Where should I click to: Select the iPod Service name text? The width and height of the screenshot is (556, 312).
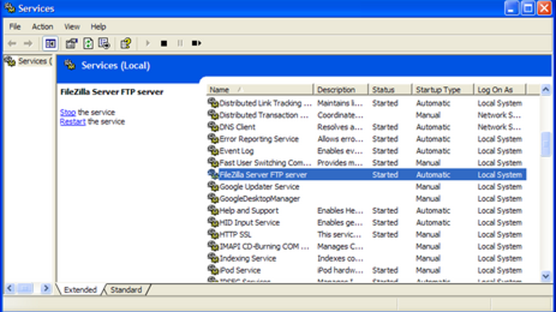240,270
